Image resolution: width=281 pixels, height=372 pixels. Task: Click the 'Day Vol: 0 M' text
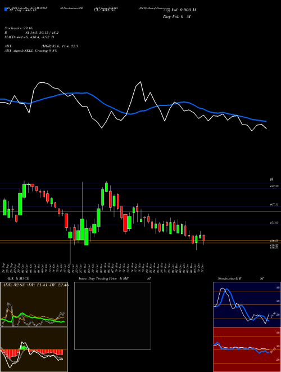pos(176,17)
